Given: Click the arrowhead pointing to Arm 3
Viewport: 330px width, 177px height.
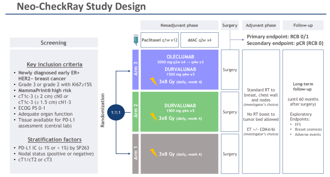Looking at the screenshot, I should click(130, 72).
